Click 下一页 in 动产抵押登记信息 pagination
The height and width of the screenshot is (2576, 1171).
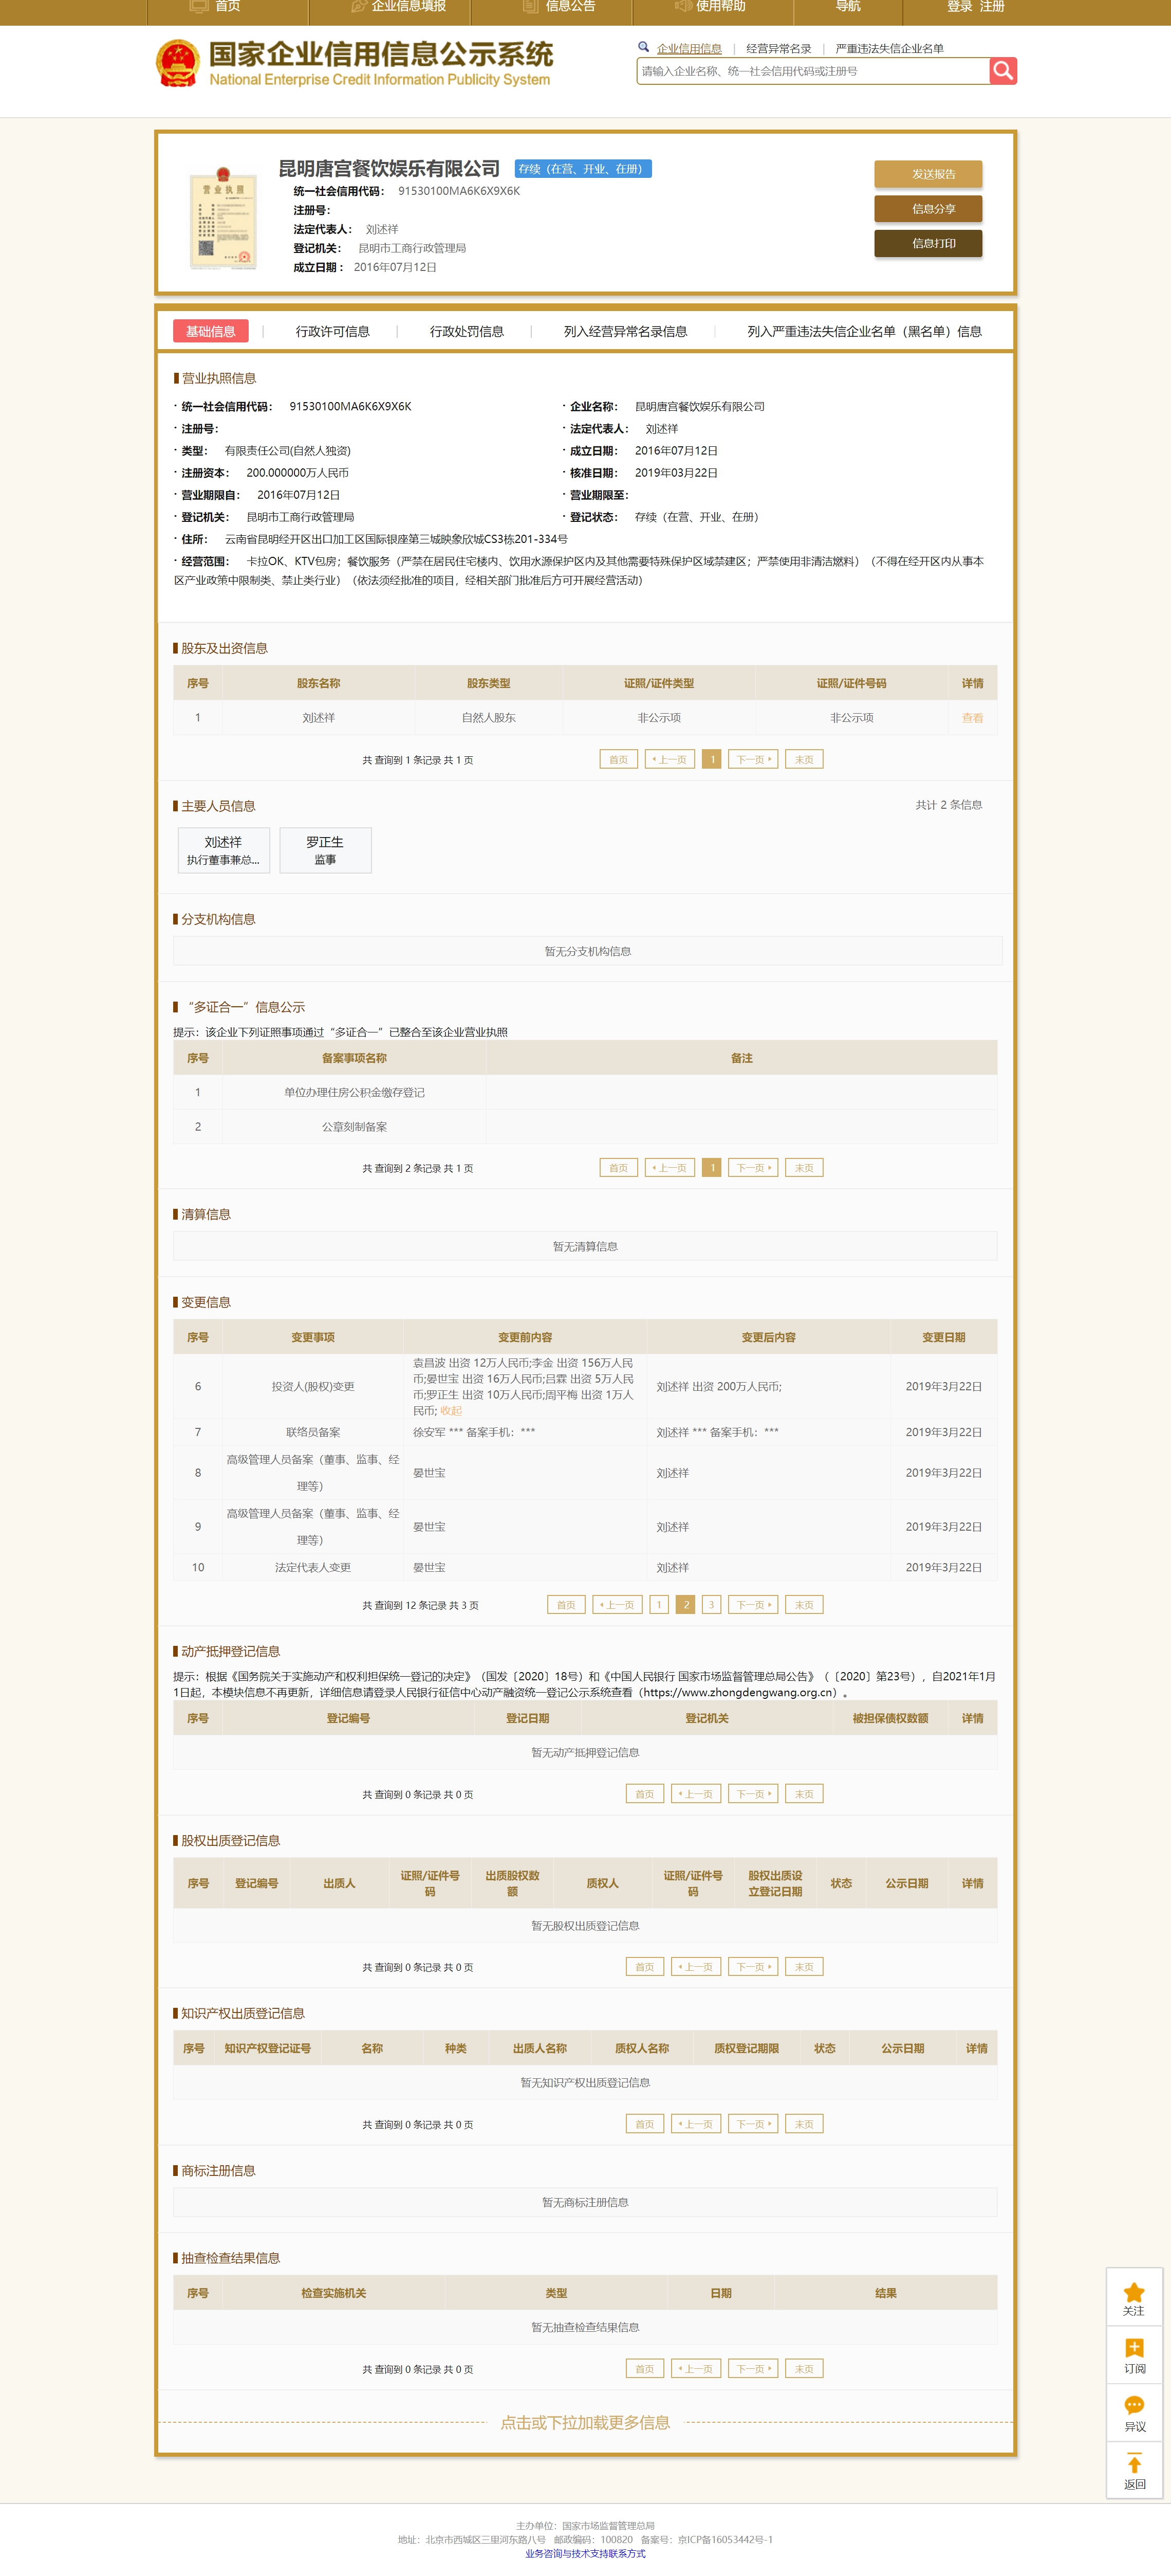pos(752,1793)
